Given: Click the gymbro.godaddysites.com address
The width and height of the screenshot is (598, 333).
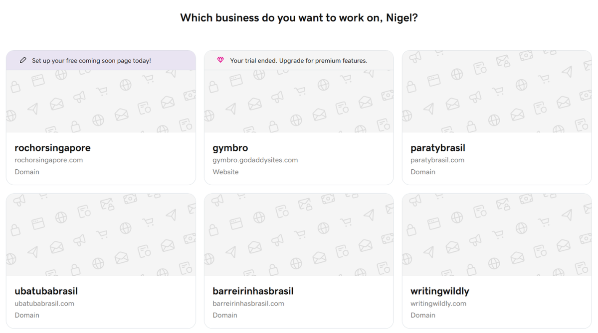Looking at the screenshot, I should click(255, 160).
